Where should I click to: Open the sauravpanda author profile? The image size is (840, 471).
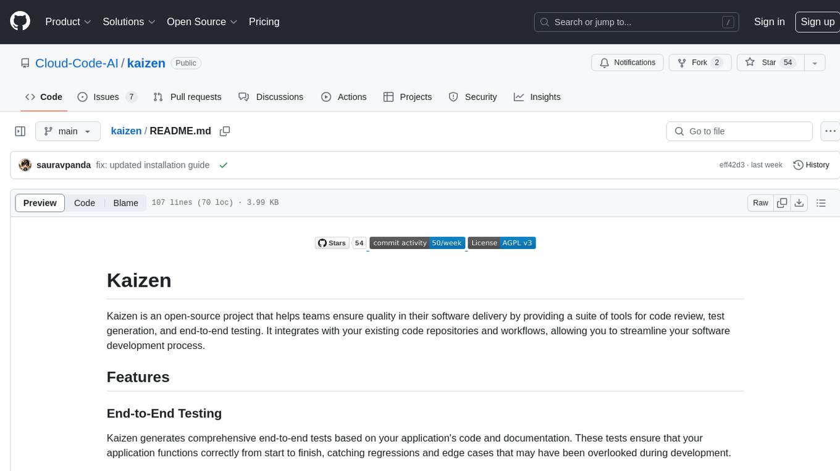(x=64, y=165)
